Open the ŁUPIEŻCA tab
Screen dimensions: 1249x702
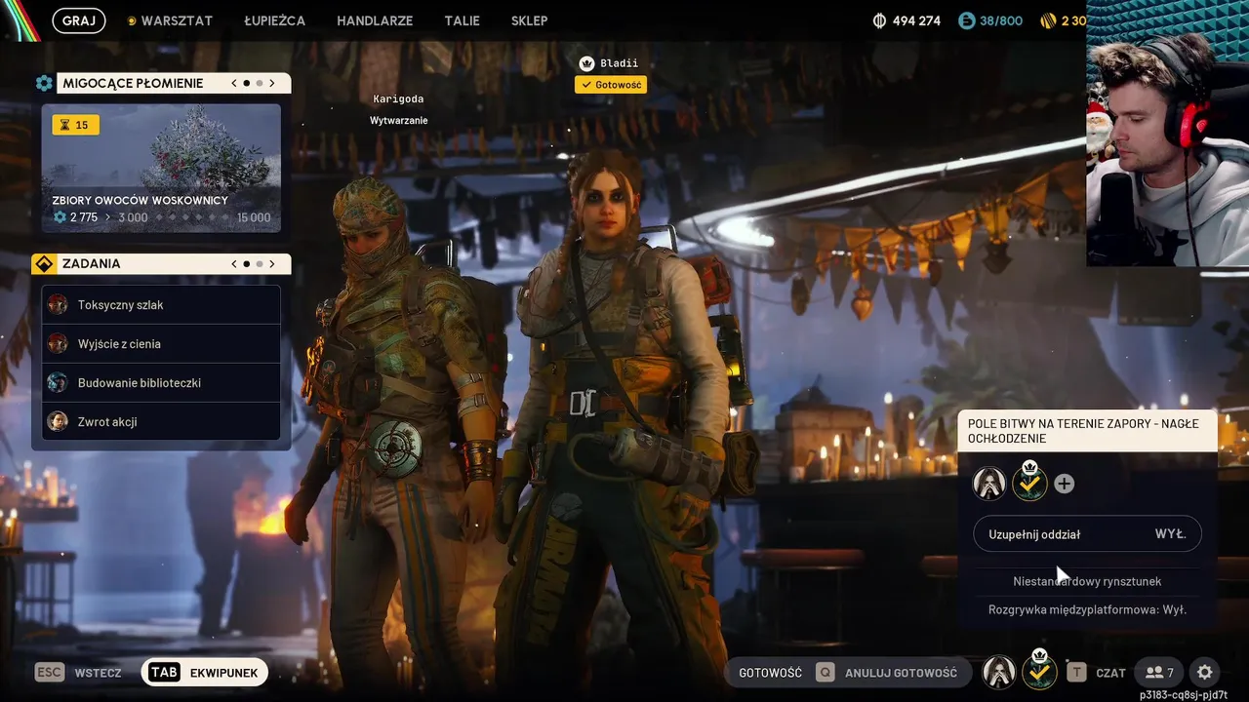tap(274, 20)
